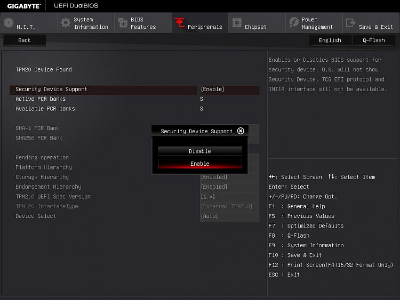Click the F7 Optimized Defaults hint

[306, 226]
